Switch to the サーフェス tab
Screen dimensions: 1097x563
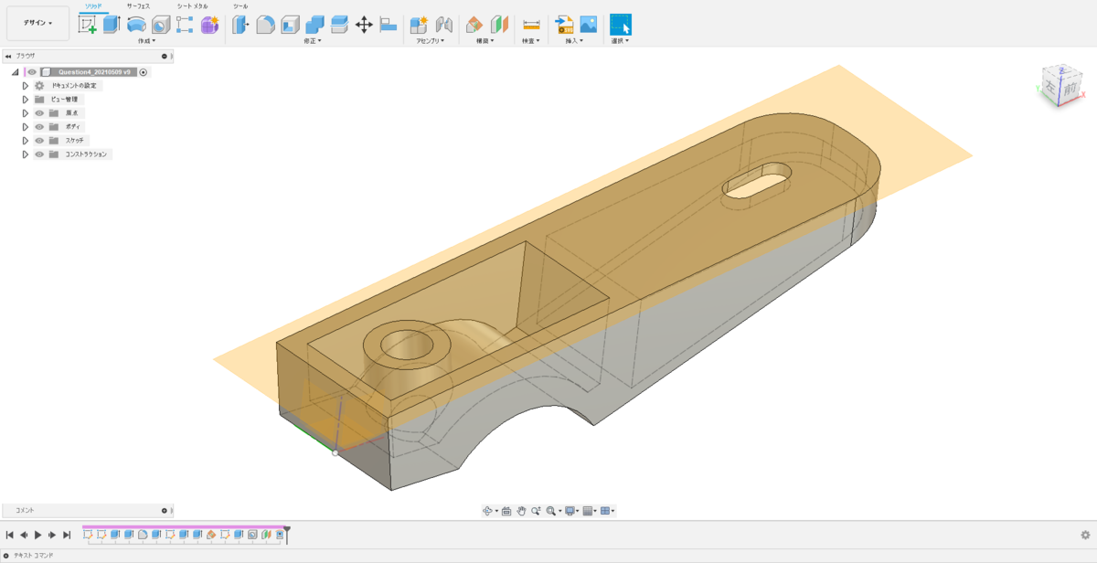click(138, 5)
